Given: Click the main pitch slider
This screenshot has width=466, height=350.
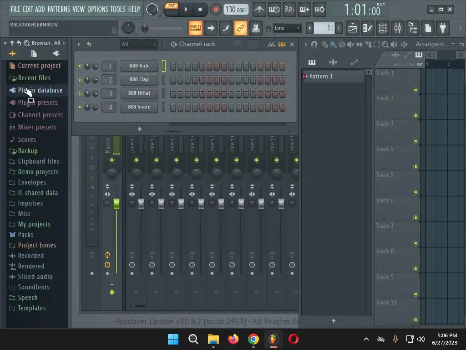Looking at the screenshot, I should pyautogui.click(x=162, y=28).
